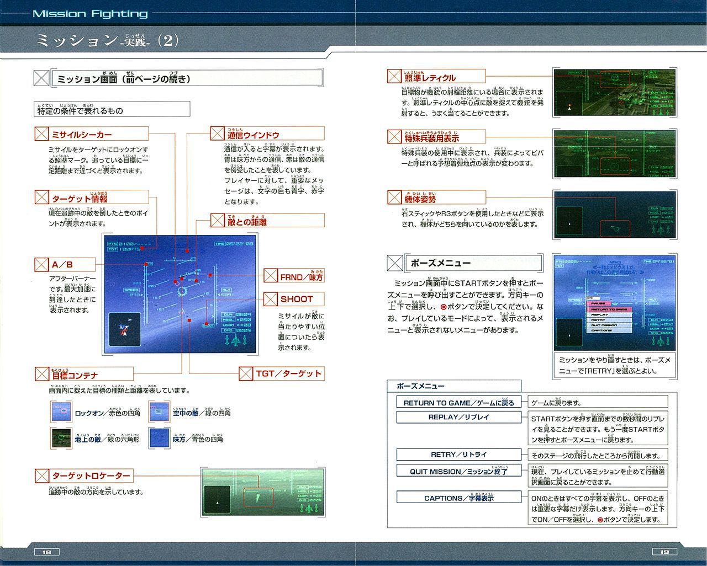This screenshot has height=566, width=707.
Task: Click the TIME readout in main HUD screenshot
Action: [x=234, y=243]
